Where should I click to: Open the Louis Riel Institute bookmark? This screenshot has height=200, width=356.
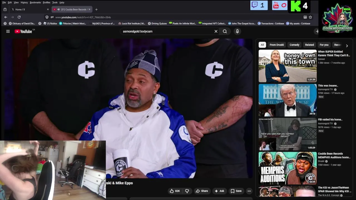pyautogui.click(x=132, y=24)
